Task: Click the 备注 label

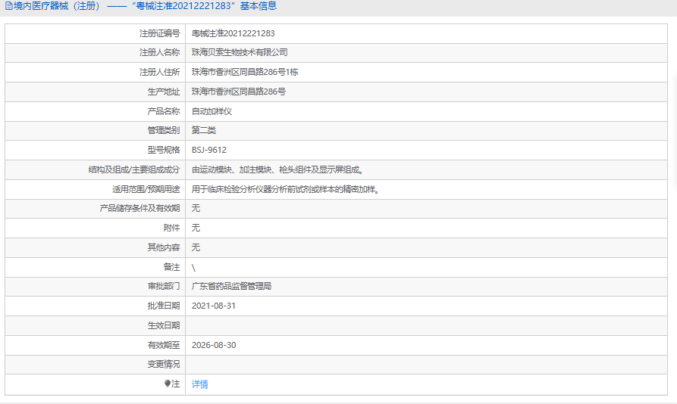Action: pyautogui.click(x=171, y=267)
